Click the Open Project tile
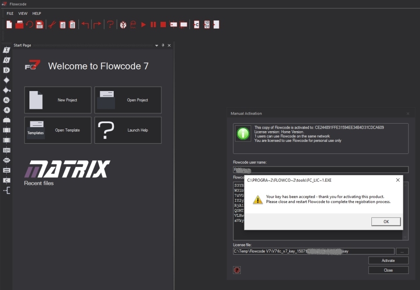 coord(128,100)
